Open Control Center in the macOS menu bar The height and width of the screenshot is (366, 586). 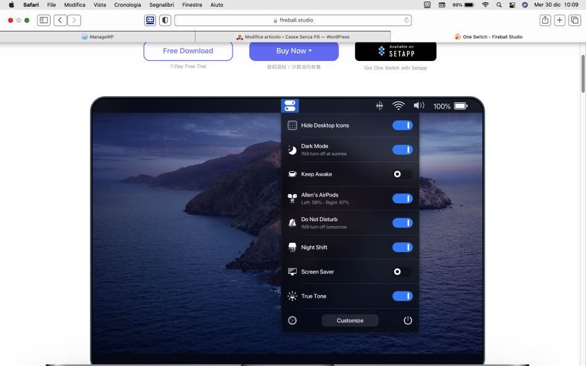tap(513, 5)
